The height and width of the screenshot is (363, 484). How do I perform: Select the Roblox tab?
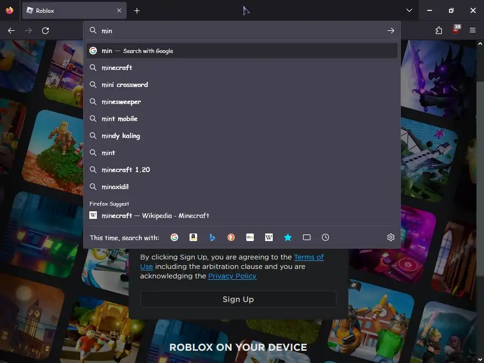pos(74,10)
